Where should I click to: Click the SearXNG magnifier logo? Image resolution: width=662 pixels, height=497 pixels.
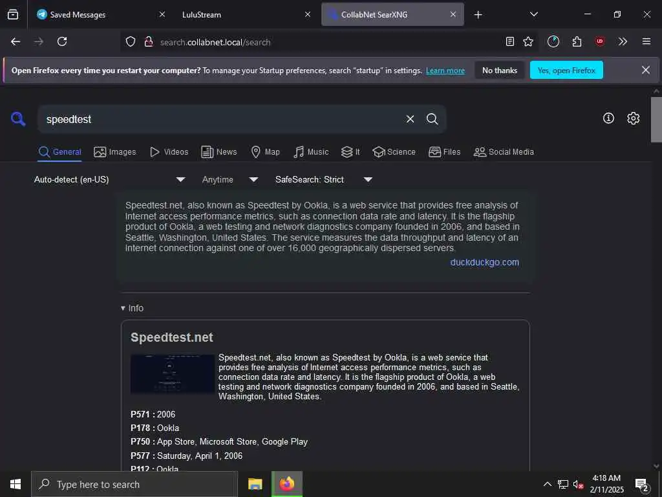[x=18, y=119]
